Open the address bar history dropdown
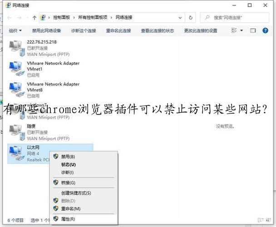This screenshot has width=276, height=227. coord(180,18)
